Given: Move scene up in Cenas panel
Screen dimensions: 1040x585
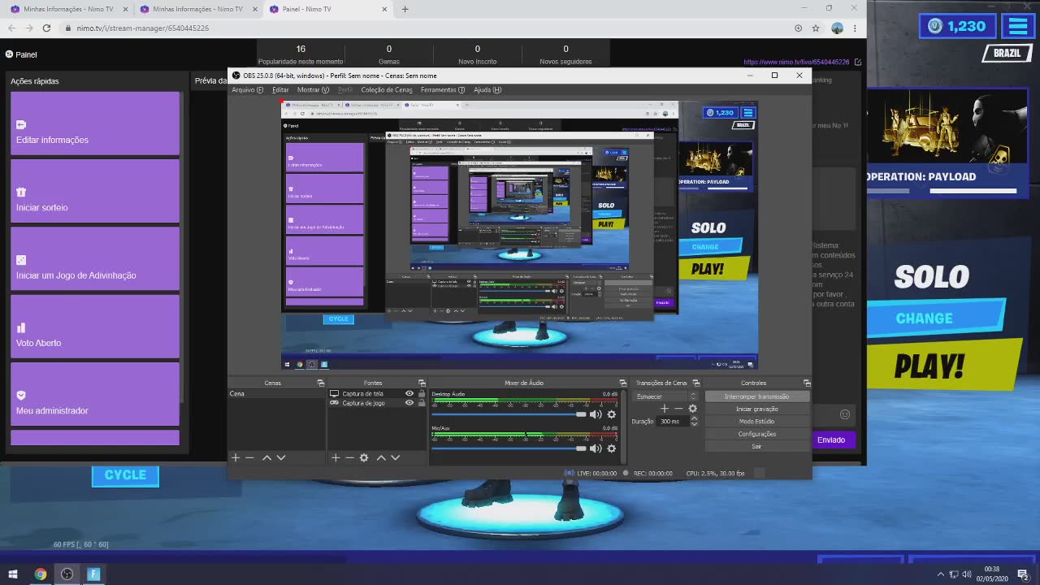Looking at the screenshot, I should point(266,457).
